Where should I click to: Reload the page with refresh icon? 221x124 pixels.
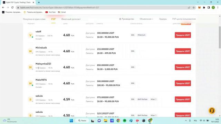pyautogui.click(x=12, y=8)
